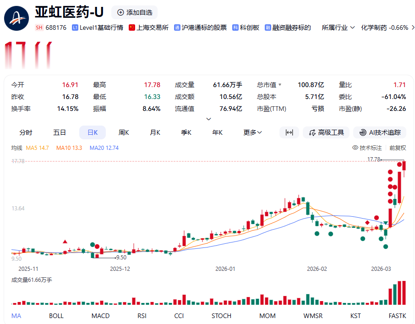Select the CCI indicator tab
415x324 pixels.
(179, 316)
